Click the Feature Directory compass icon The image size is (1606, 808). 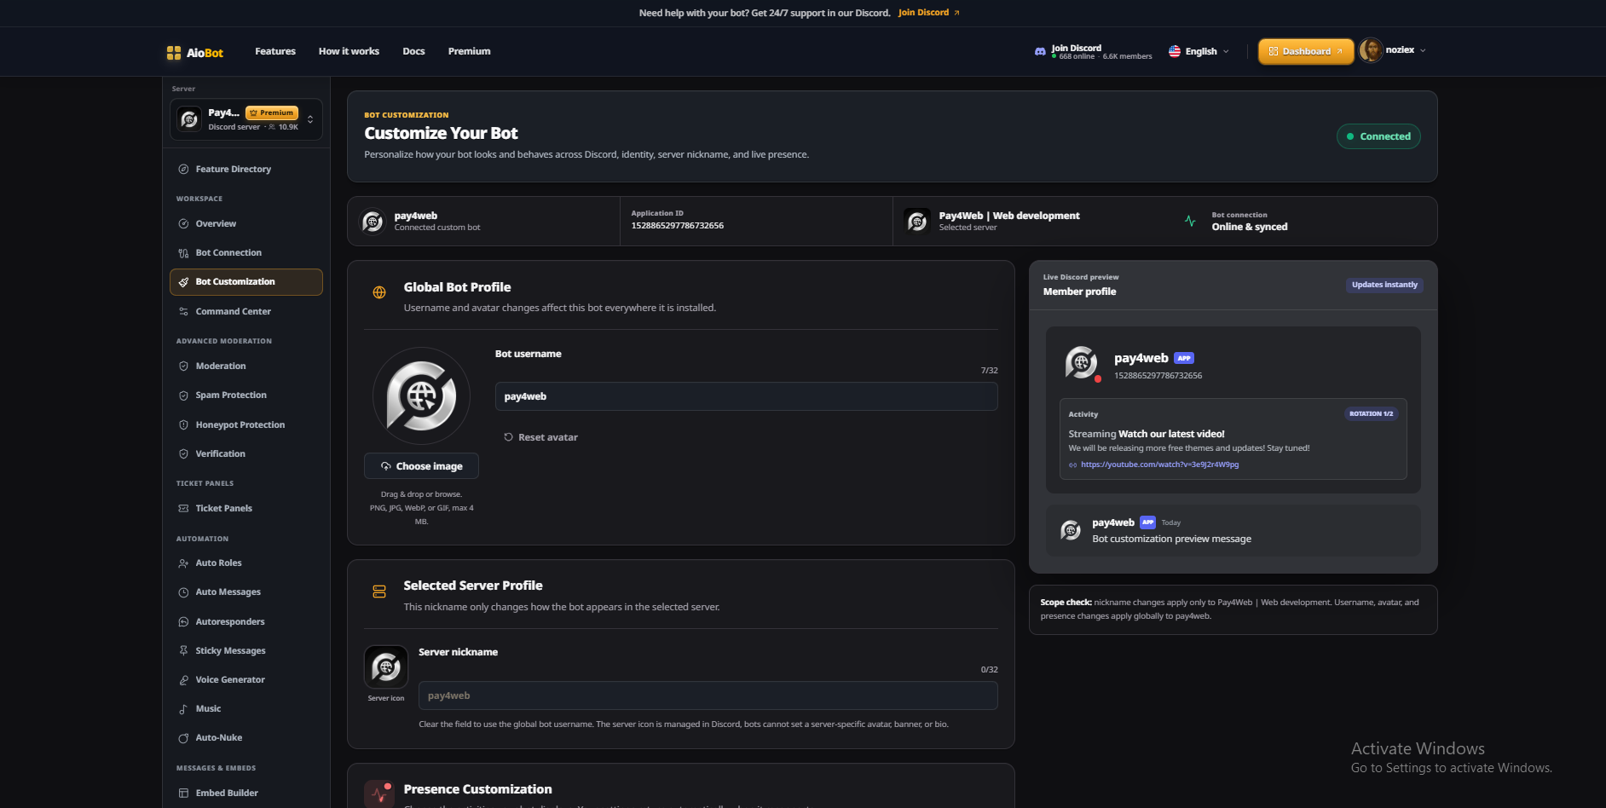[x=183, y=170]
